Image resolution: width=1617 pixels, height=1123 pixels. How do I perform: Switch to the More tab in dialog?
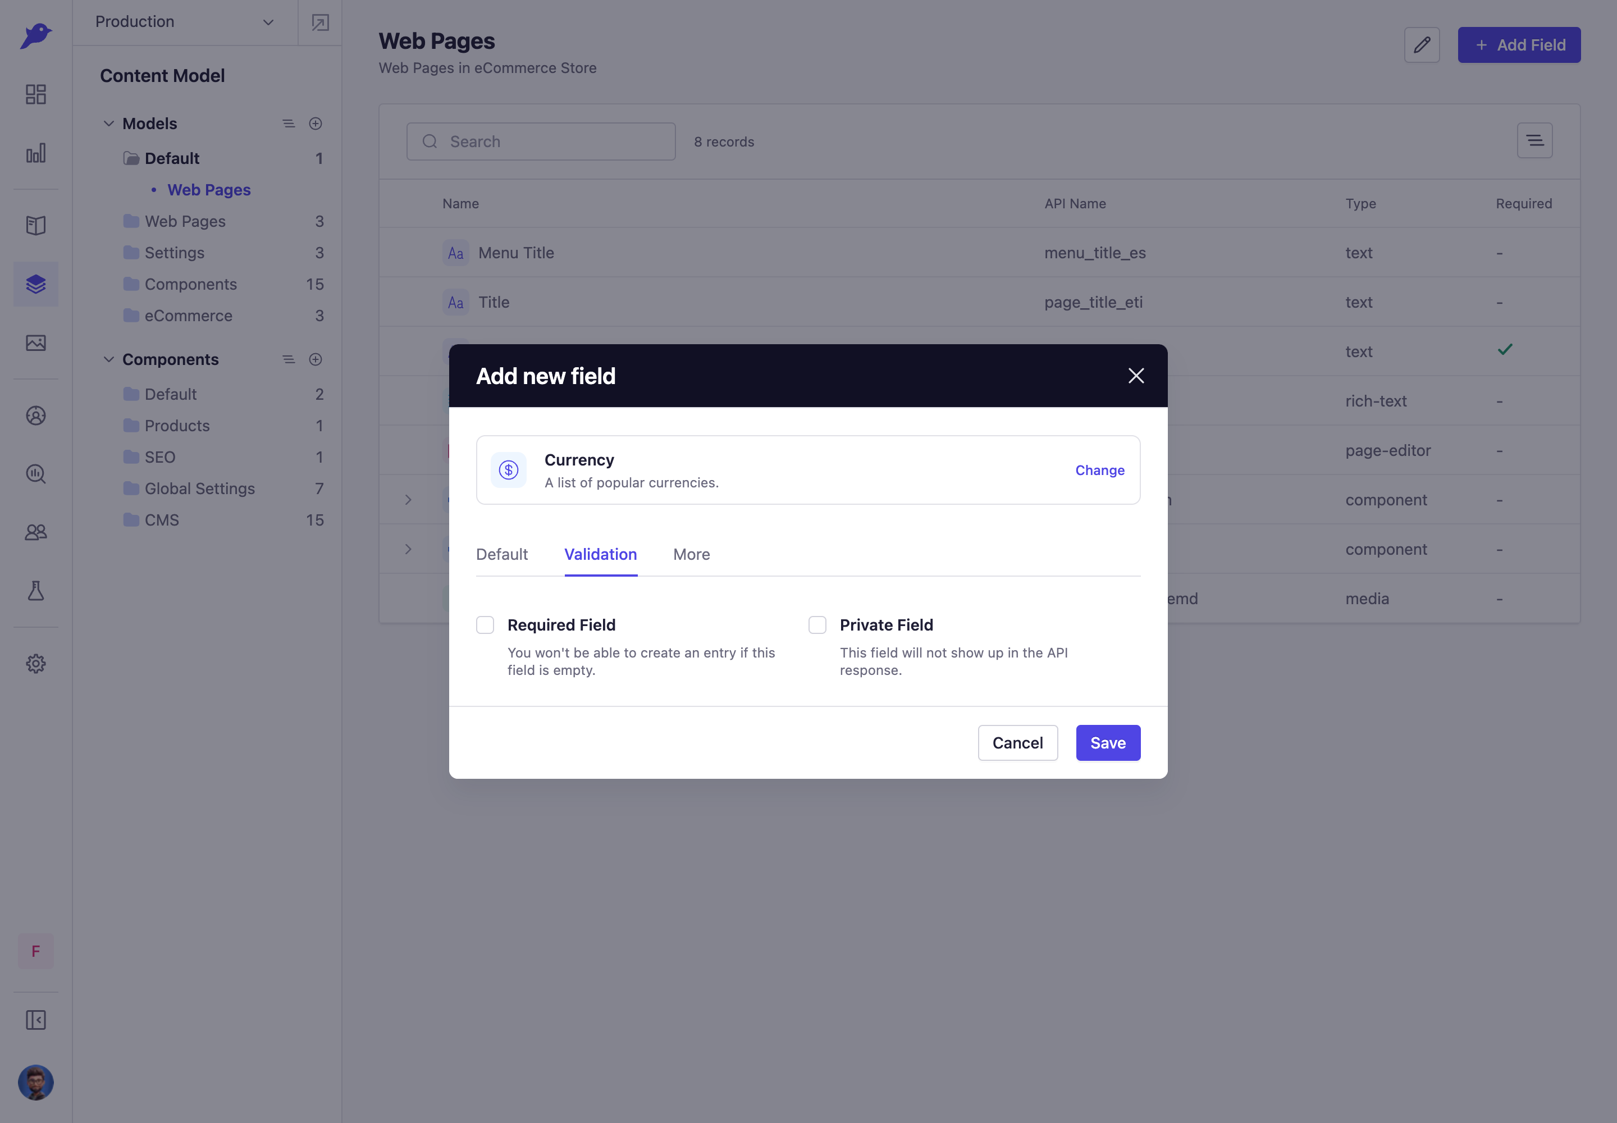[691, 554]
